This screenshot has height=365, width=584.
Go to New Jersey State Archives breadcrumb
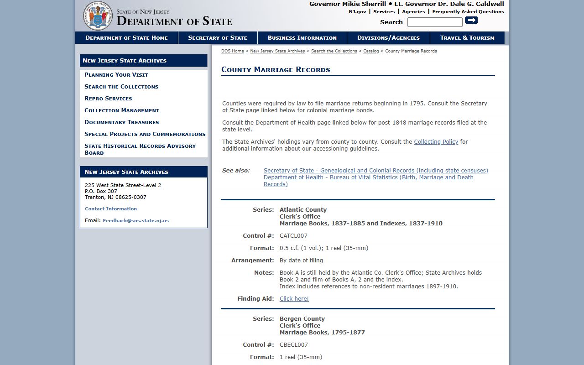pyautogui.click(x=277, y=51)
